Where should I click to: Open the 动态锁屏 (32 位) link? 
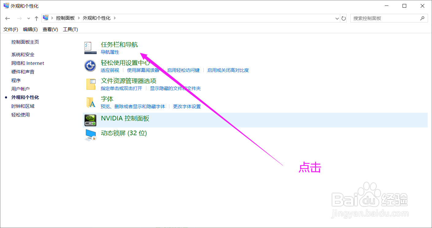coord(124,133)
